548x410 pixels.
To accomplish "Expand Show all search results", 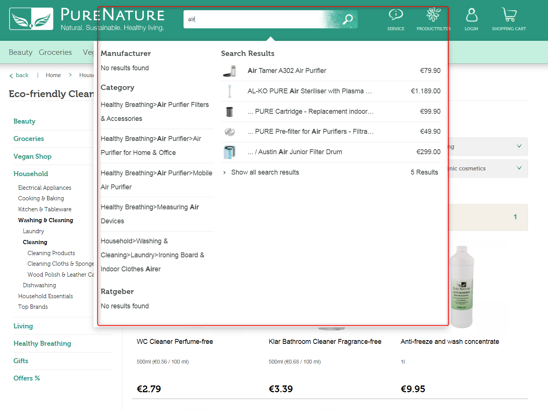I will pos(265,172).
